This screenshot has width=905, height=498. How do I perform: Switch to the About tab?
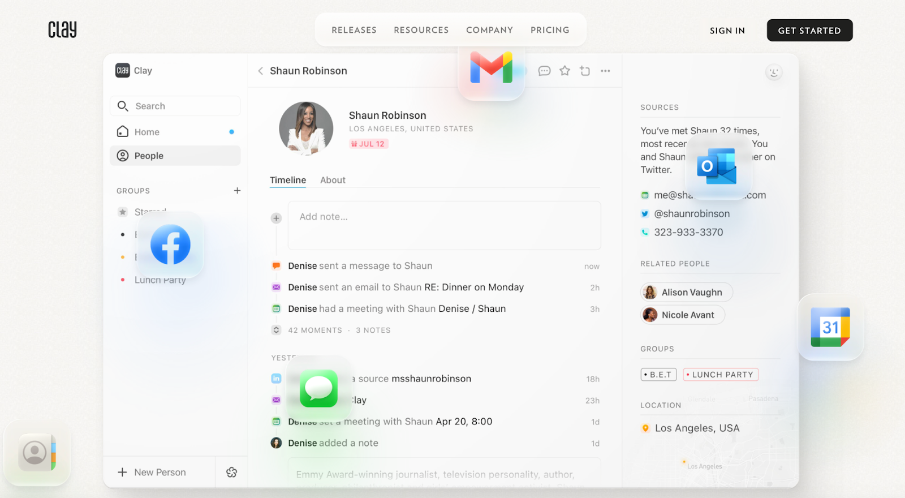point(333,180)
